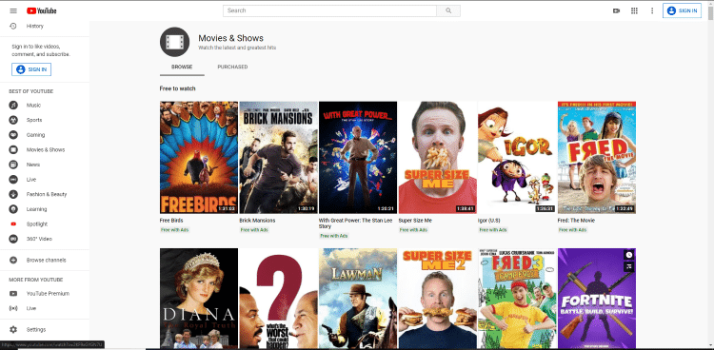Image resolution: width=714 pixels, height=350 pixels.
Task: Open Settings gear in sidebar
Action: coord(13,329)
